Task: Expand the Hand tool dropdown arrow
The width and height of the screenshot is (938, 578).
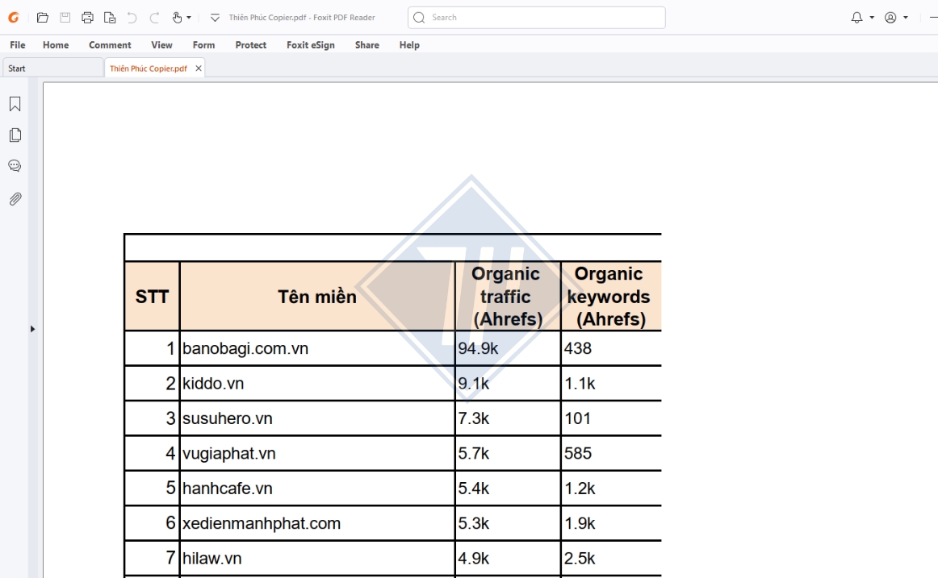Action: [189, 18]
